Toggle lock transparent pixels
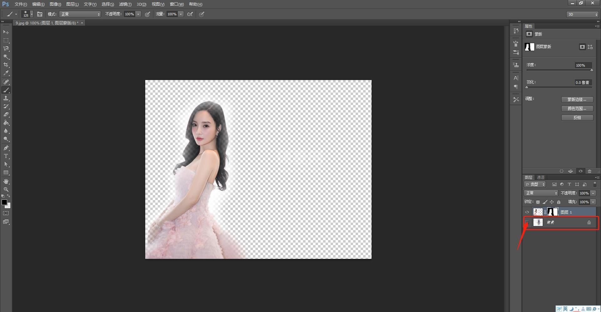601x312 pixels. click(538, 202)
